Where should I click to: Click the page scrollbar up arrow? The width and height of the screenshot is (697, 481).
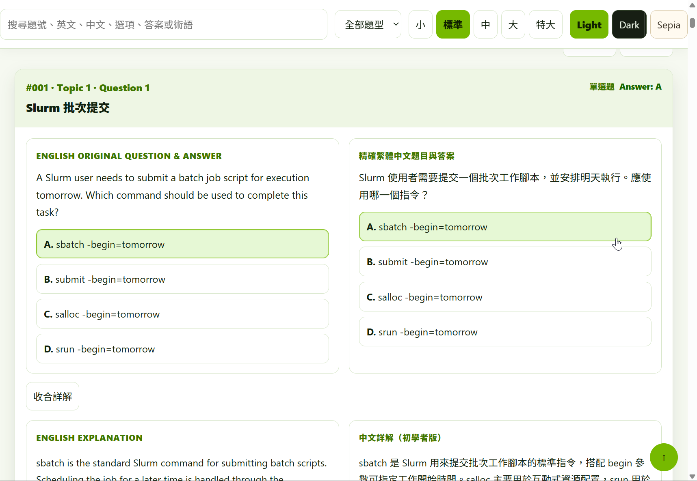click(x=692, y=5)
